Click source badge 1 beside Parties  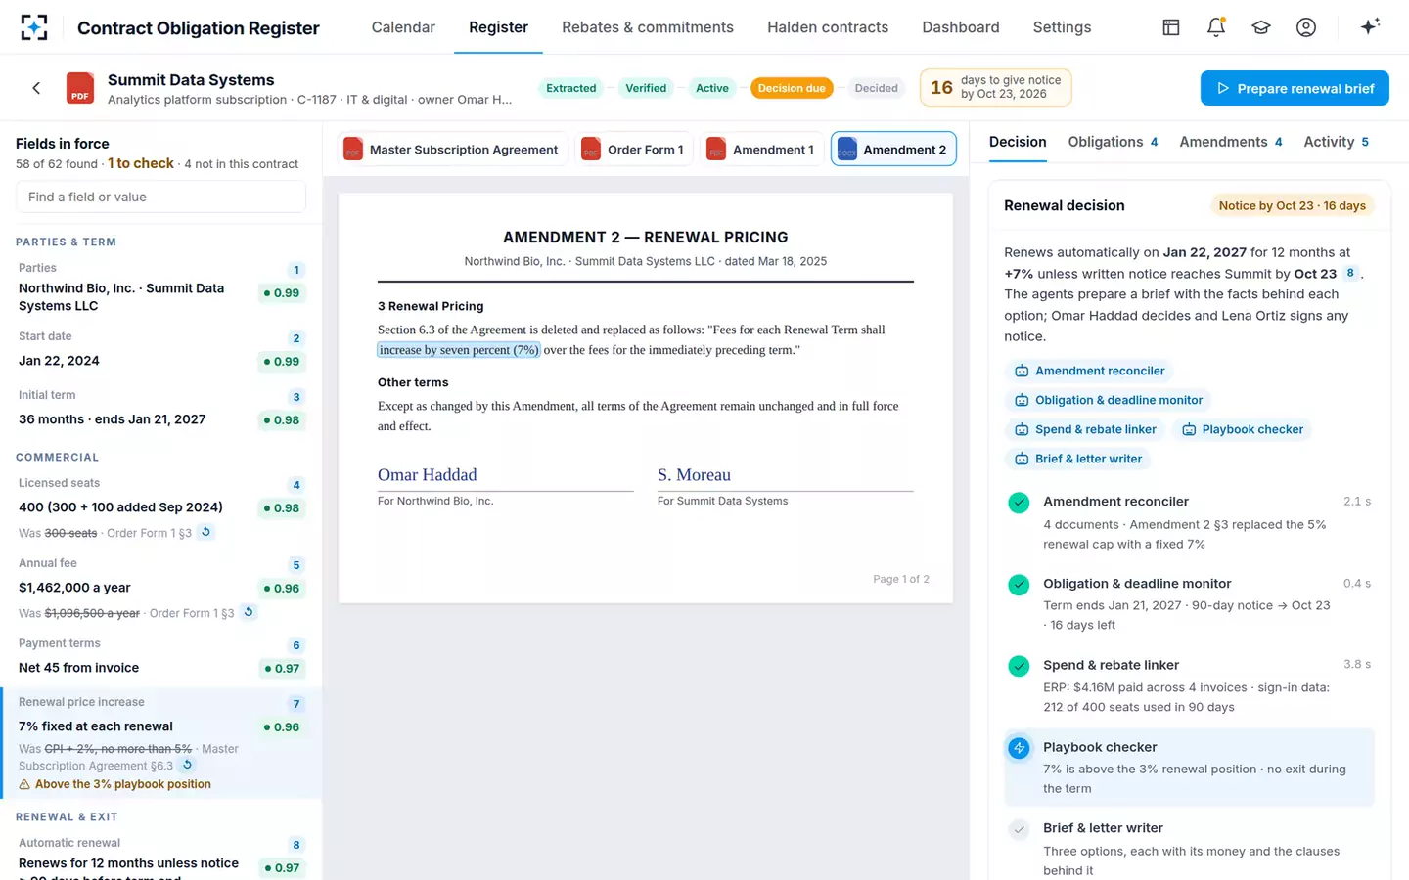pyautogui.click(x=296, y=270)
